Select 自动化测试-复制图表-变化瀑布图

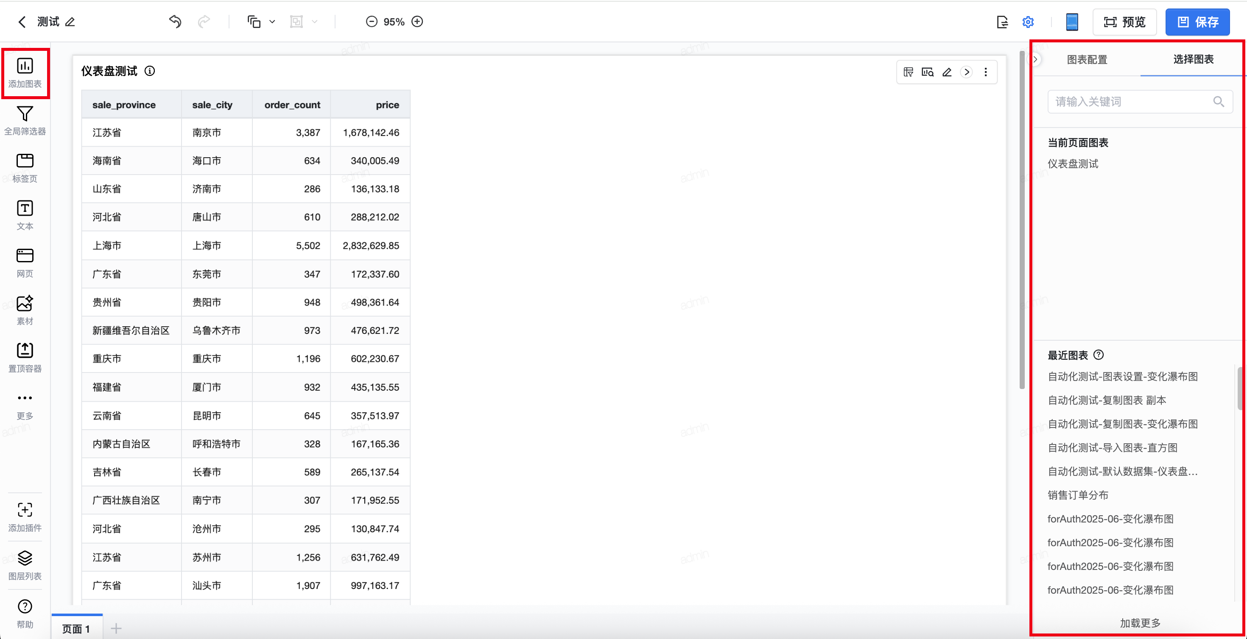[1123, 424]
